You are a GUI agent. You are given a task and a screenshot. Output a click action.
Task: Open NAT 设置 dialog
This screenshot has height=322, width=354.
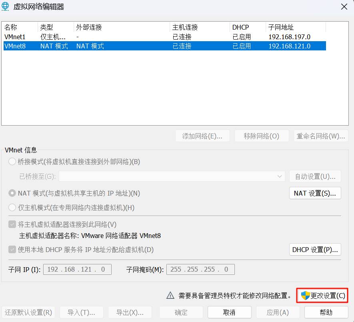click(315, 193)
